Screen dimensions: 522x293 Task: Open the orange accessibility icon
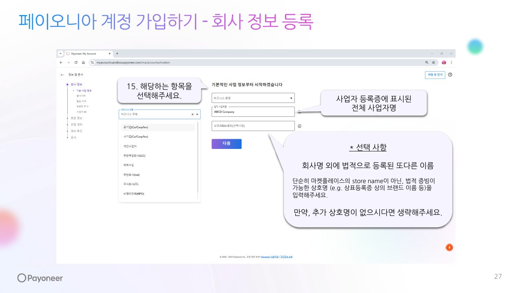click(449, 247)
